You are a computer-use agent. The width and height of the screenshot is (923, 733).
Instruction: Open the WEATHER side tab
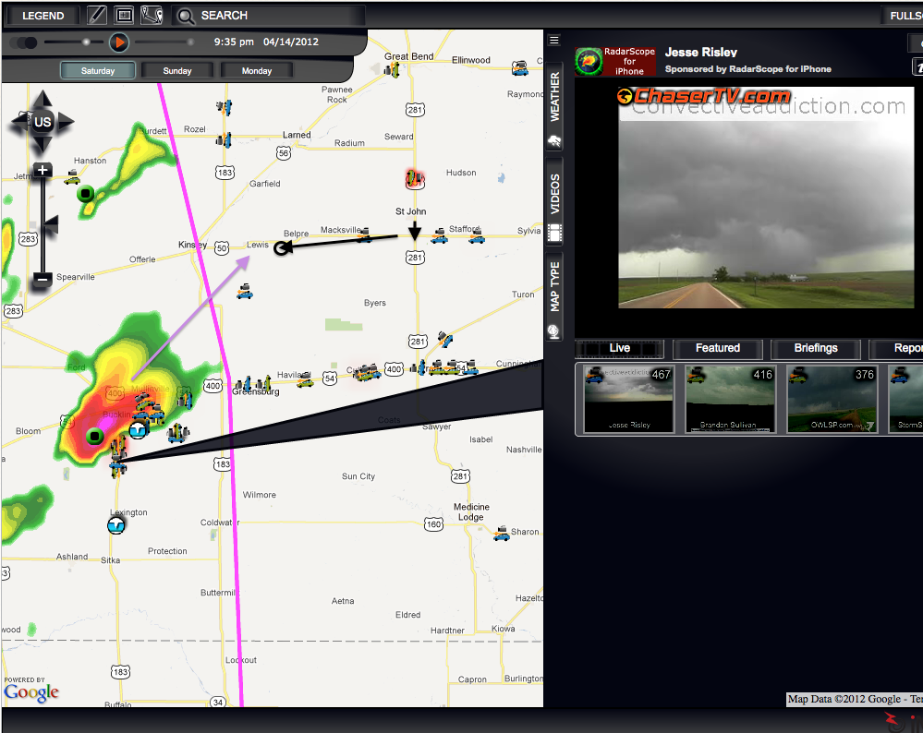[x=554, y=107]
